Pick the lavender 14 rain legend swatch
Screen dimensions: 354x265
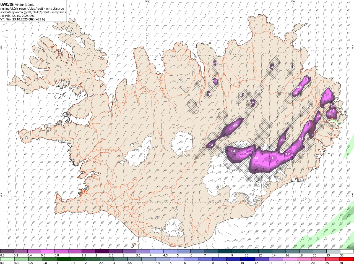(x=276, y=259)
